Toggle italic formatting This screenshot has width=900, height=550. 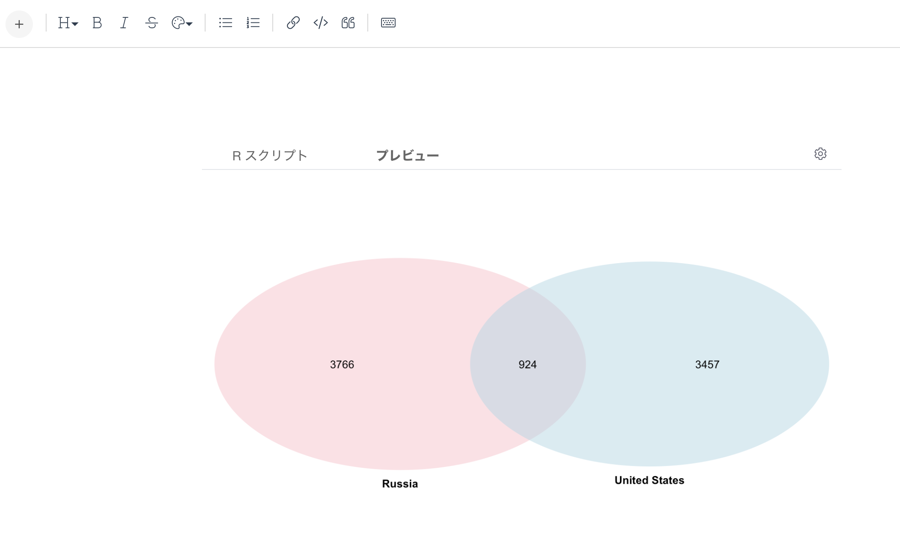click(x=124, y=23)
